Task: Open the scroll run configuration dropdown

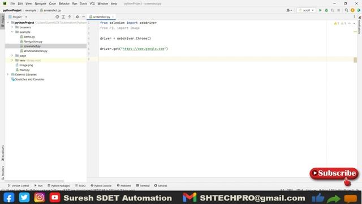Action: point(306,10)
